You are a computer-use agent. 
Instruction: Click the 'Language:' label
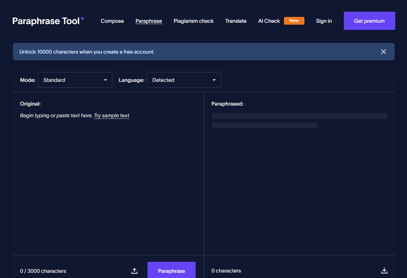pyautogui.click(x=132, y=80)
